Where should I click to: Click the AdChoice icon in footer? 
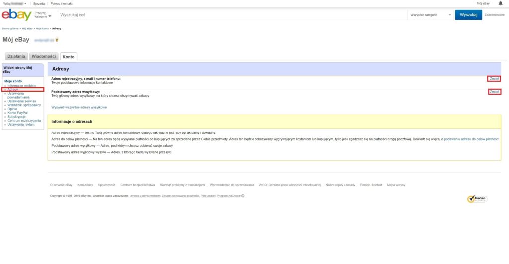pos(243,196)
